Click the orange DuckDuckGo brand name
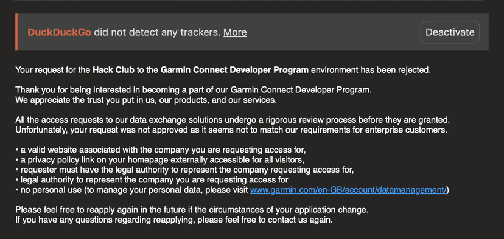This screenshot has height=239, width=504. click(60, 32)
